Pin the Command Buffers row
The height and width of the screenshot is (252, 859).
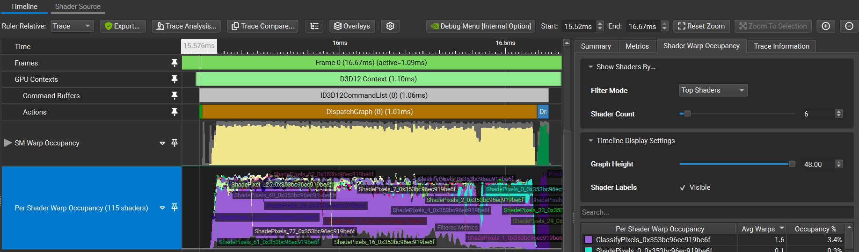(175, 95)
